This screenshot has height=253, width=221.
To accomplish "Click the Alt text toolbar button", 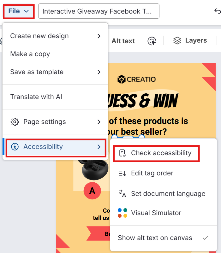I will point(123,41).
